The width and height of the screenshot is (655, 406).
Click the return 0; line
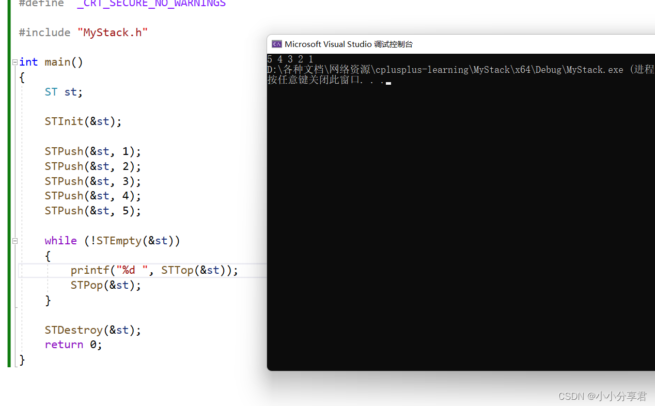tap(73, 345)
